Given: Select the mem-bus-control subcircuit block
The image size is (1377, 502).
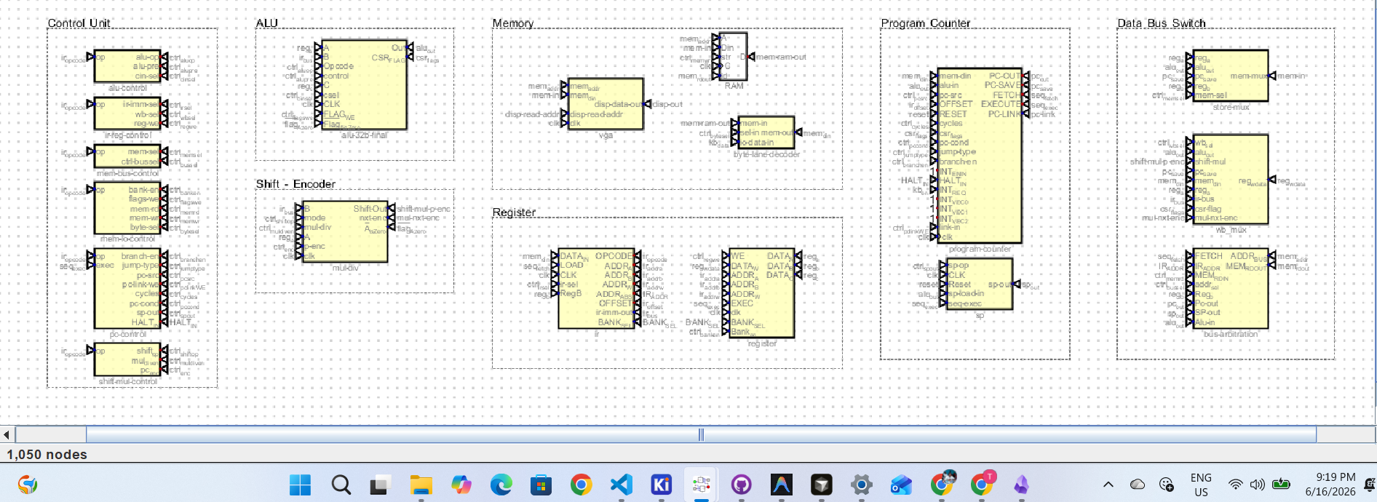Looking at the screenshot, I should point(127,156).
